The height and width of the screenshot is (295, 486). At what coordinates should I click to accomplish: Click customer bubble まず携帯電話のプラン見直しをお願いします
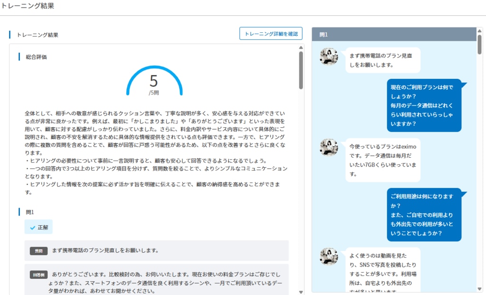pos(383,60)
